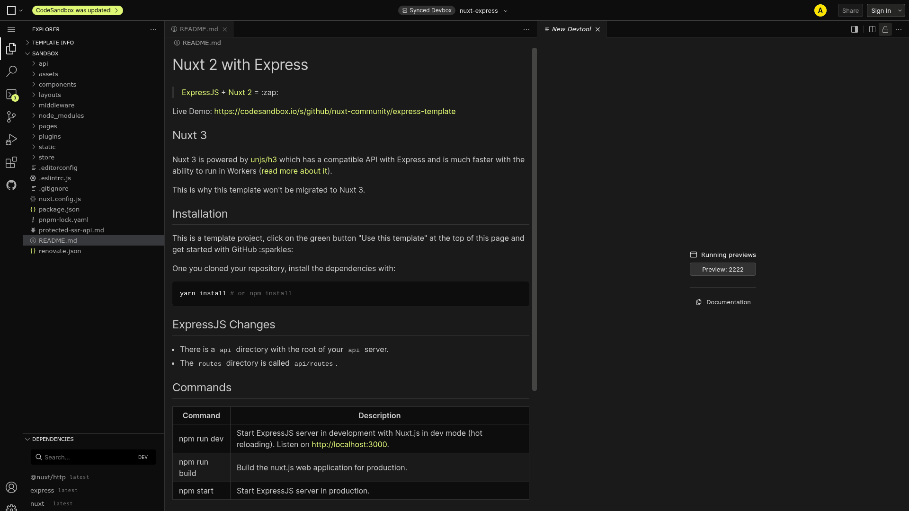This screenshot has width=909, height=511.
Task: Open the Accounts profile icon
Action: coord(11,487)
